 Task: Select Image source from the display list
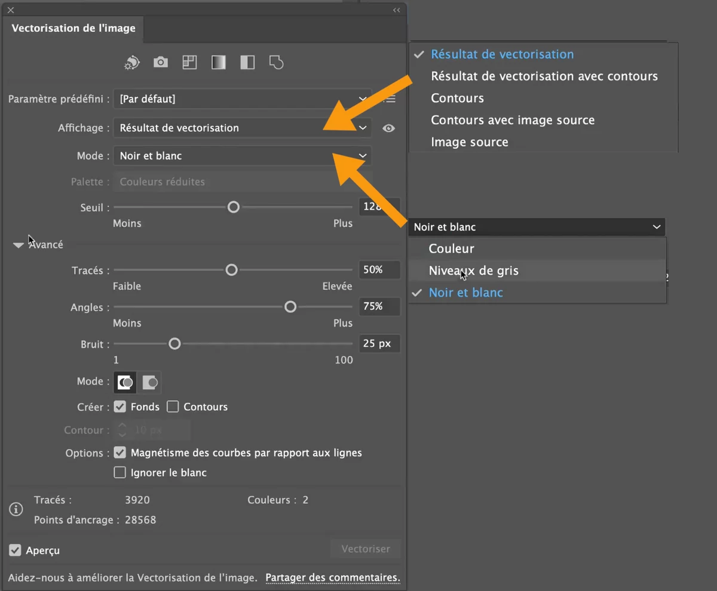(470, 142)
